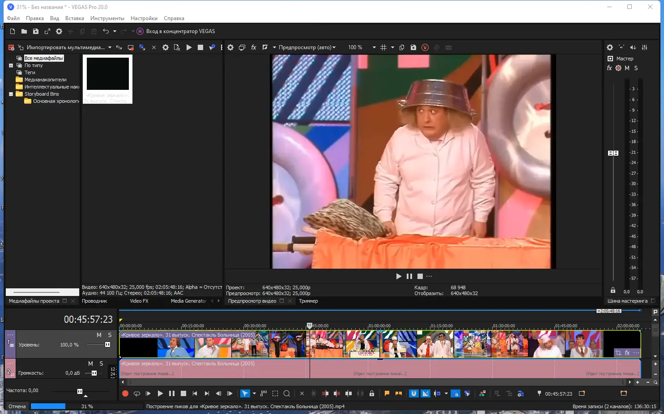Expand the By Type media tree node

(x=11, y=65)
